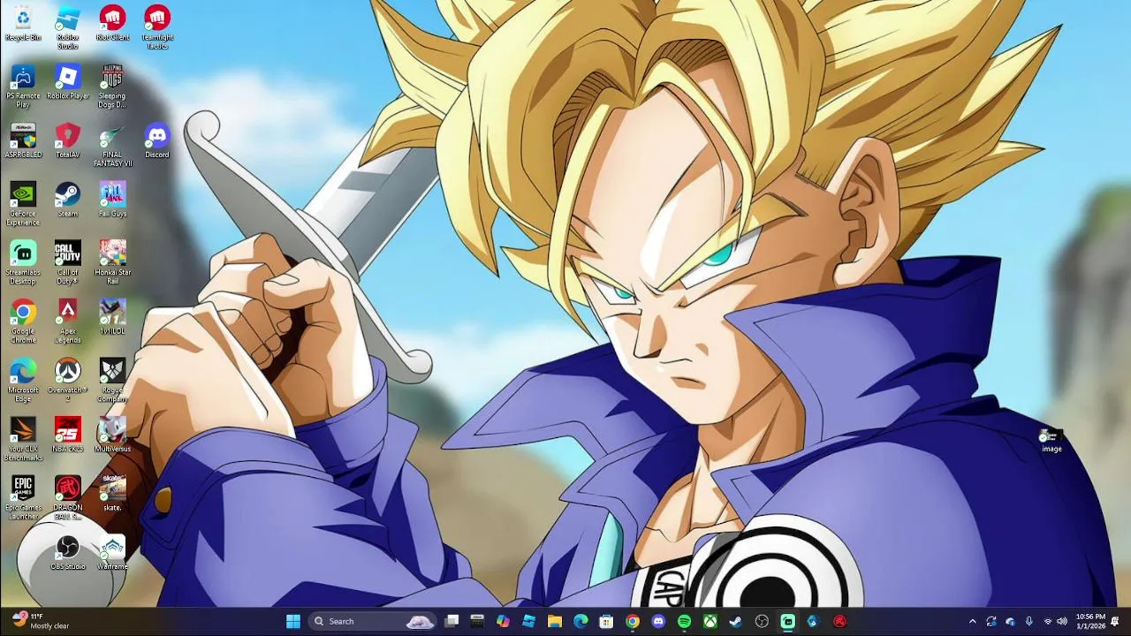Screen dimensions: 1131x636
Task: Open Microsoft Edge from the taskbar
Action: (581, 621)
